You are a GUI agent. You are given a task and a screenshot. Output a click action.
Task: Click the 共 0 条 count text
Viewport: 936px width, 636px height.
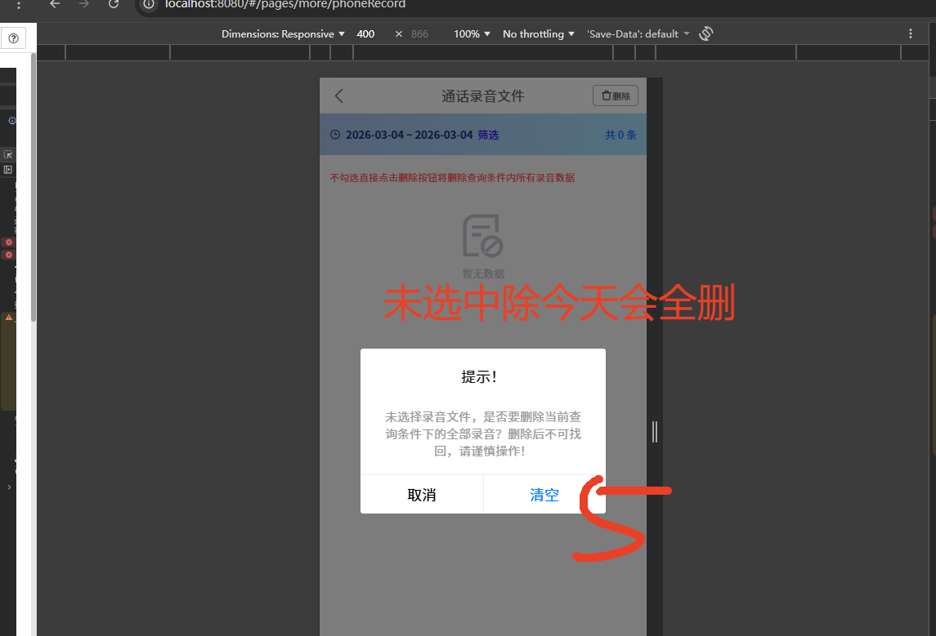pos(620,135)
